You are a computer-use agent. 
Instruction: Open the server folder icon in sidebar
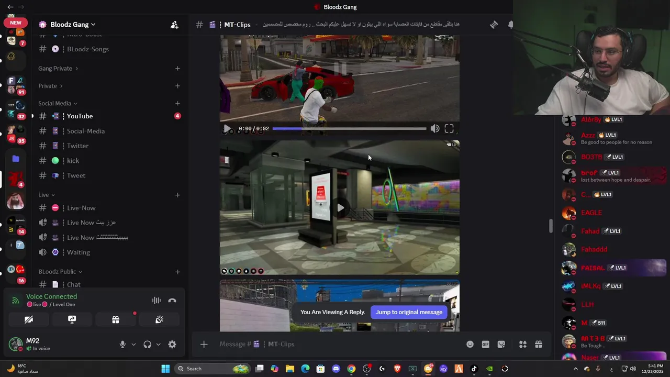pyautogui.click(x=16, y=159)
